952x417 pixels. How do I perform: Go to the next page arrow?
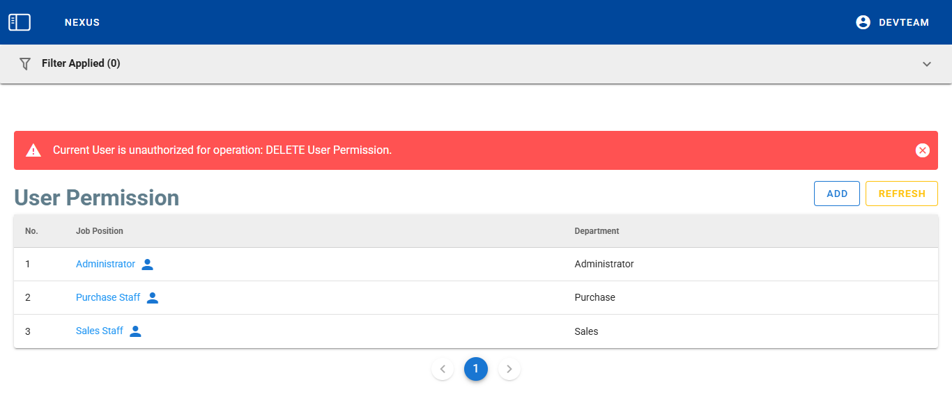pyautogui.click(x=509, y=369)
